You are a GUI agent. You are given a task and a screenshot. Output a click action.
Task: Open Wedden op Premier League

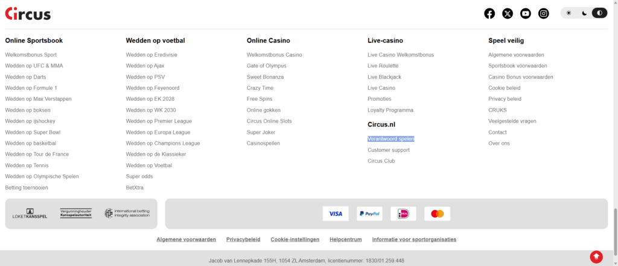click(159, 121)
